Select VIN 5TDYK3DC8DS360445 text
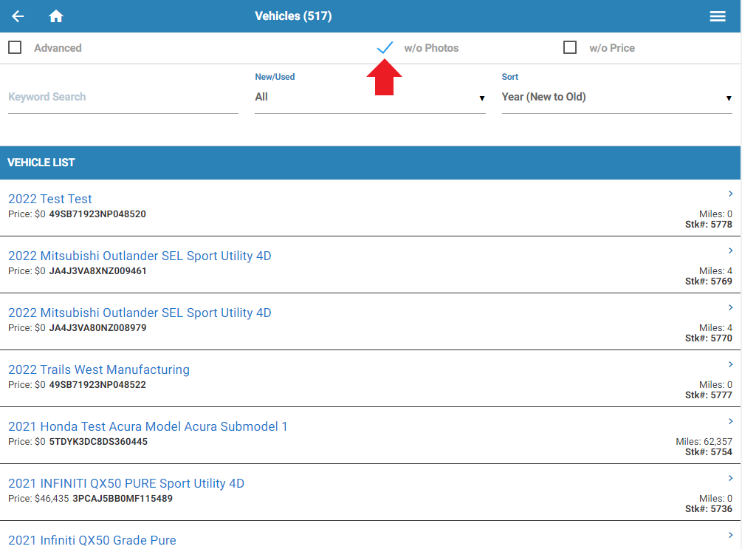742x549 pixels. click(98, 441)
